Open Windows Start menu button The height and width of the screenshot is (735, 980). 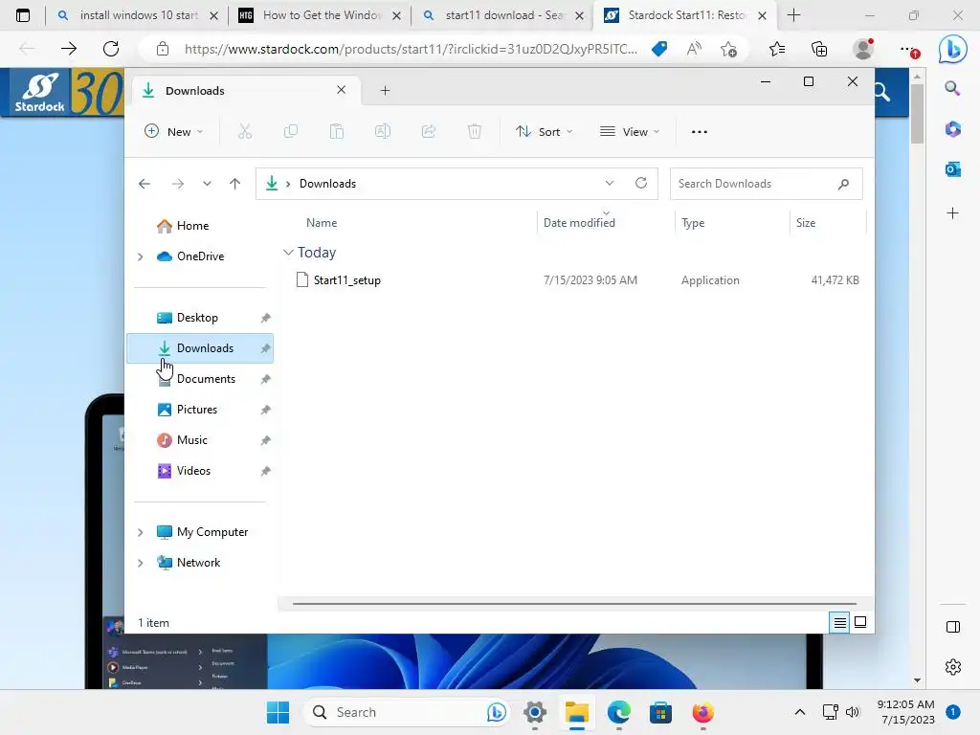278,712
